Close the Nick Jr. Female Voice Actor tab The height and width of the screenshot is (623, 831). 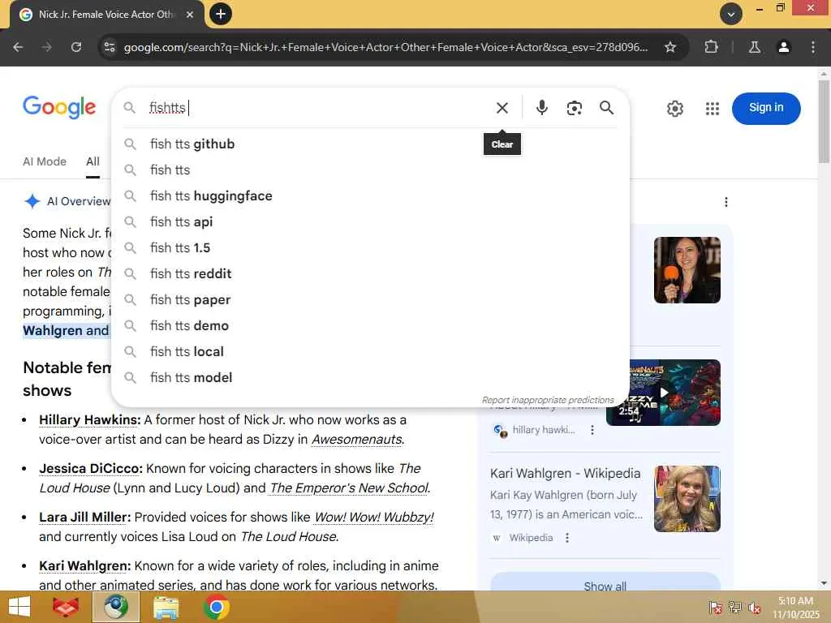pyautogui.click(x=190, y=15)
